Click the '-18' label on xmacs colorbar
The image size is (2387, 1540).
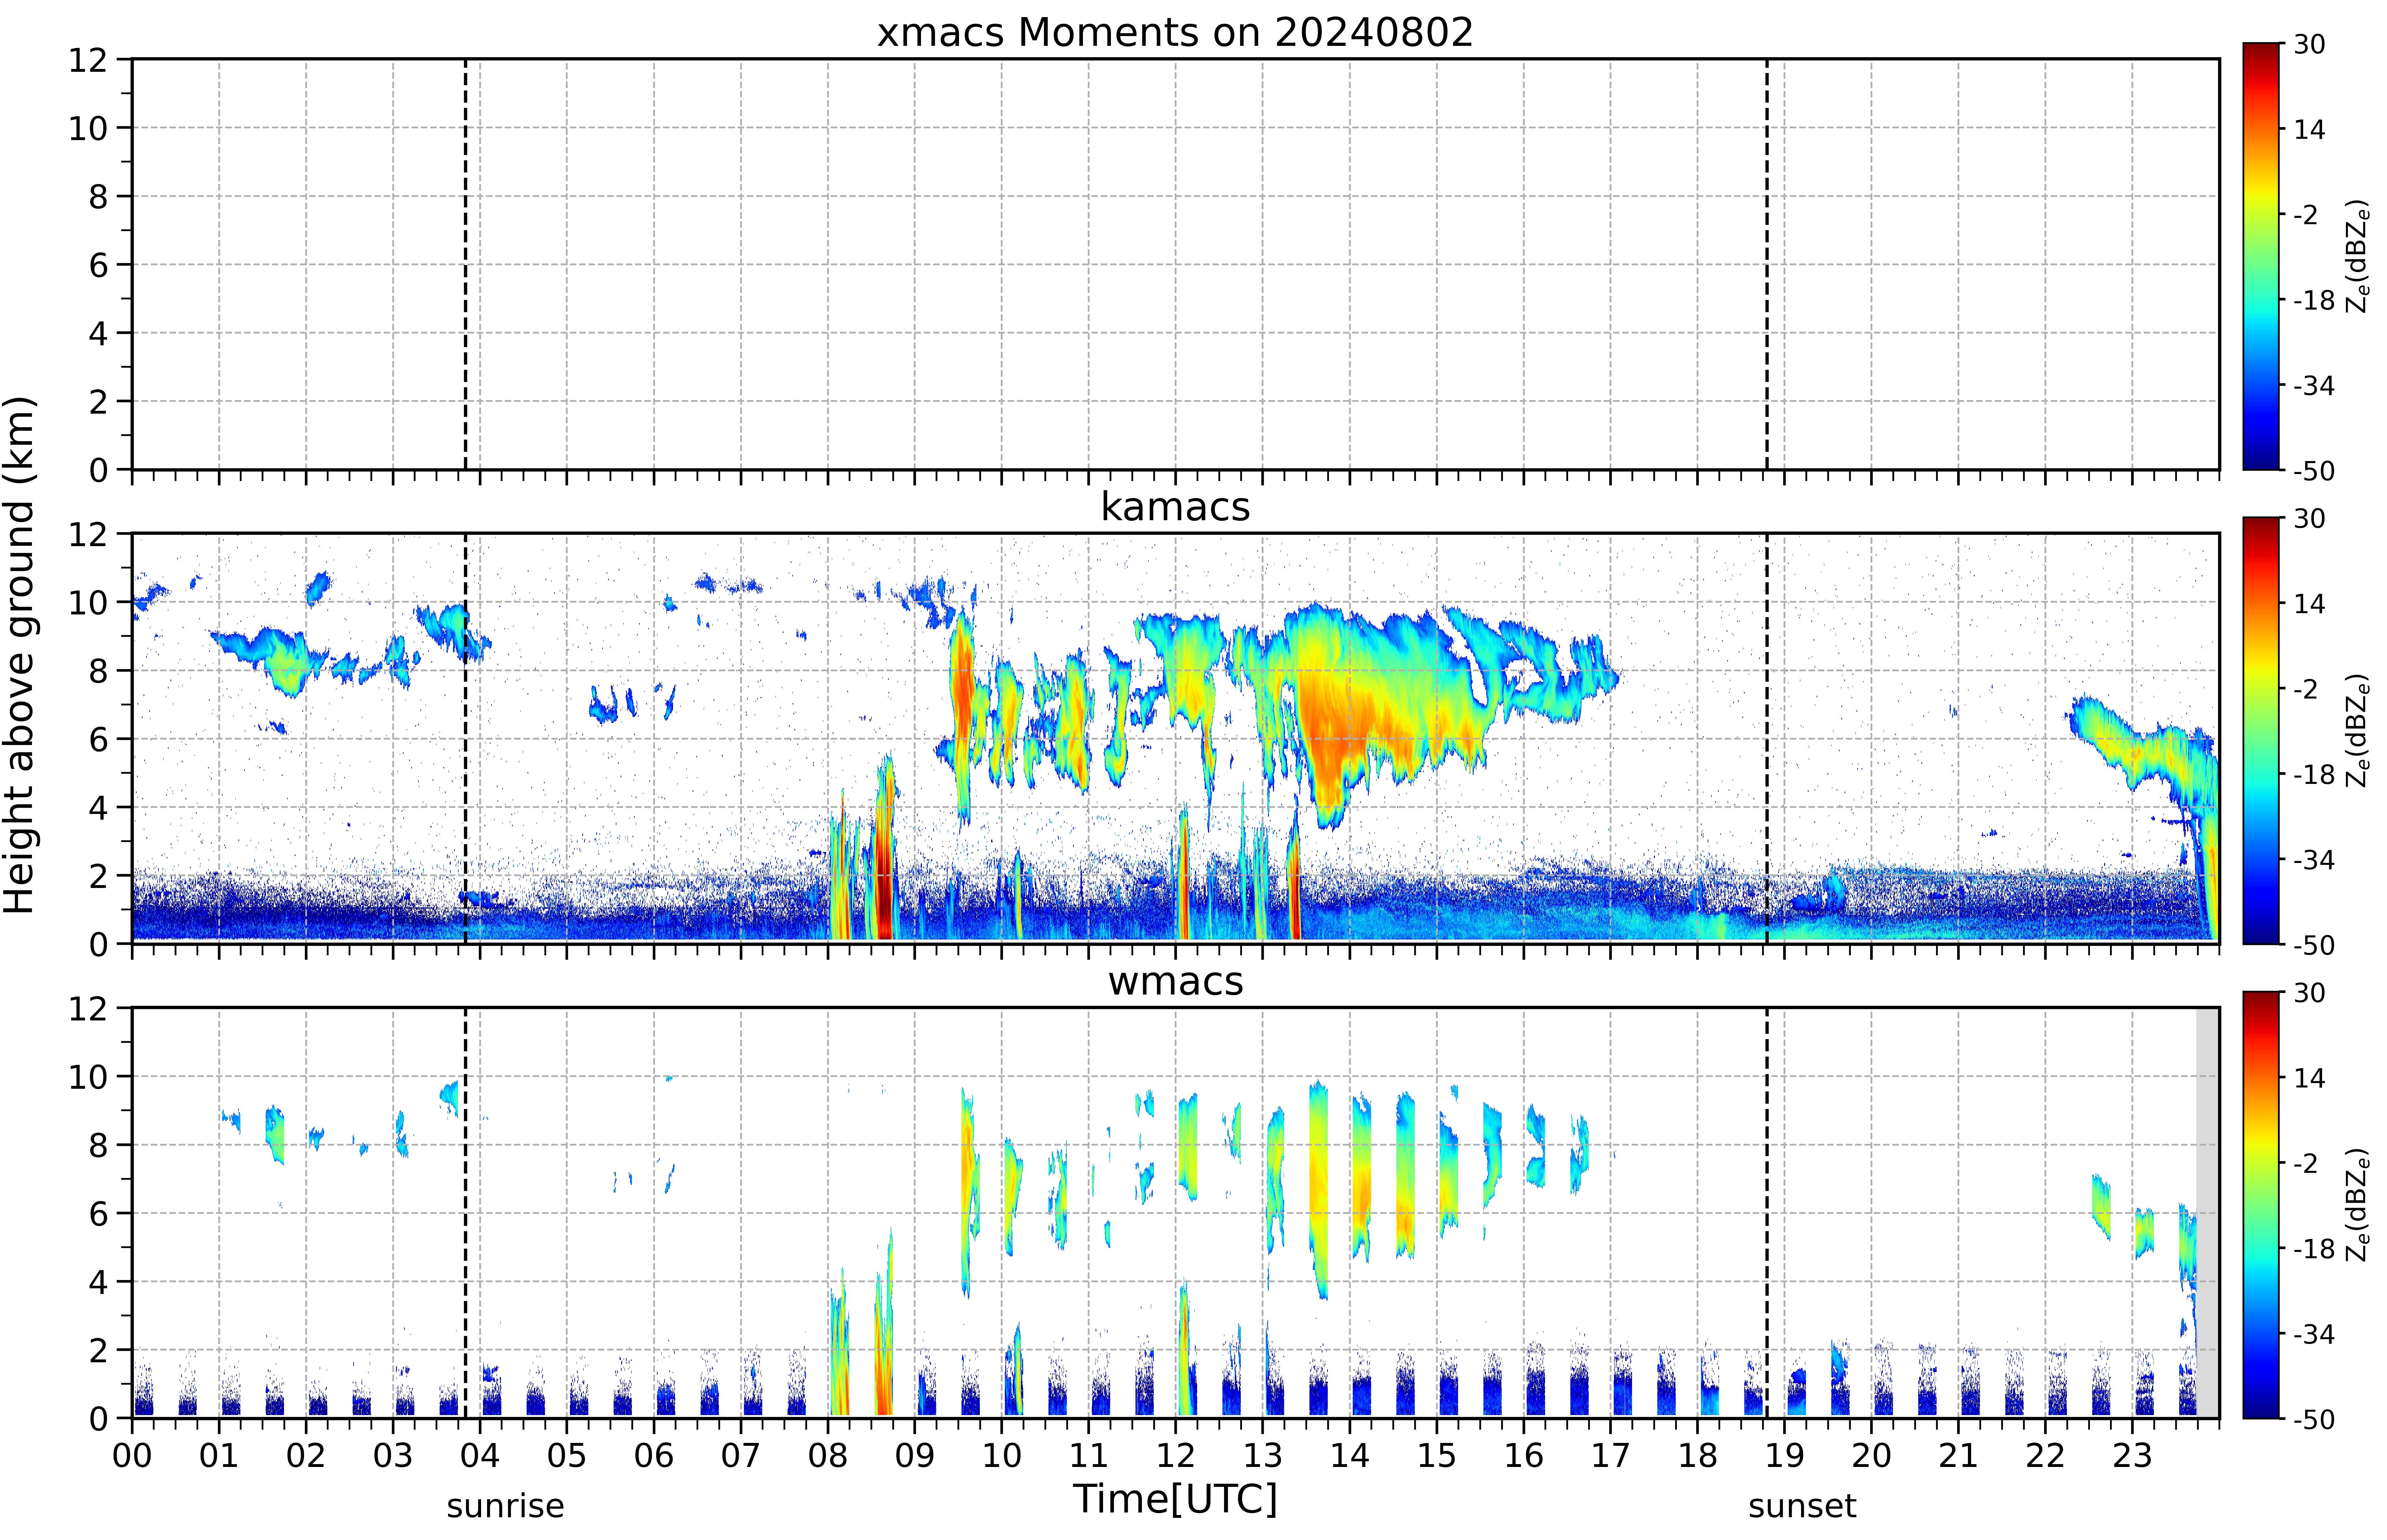[2314, 300]
